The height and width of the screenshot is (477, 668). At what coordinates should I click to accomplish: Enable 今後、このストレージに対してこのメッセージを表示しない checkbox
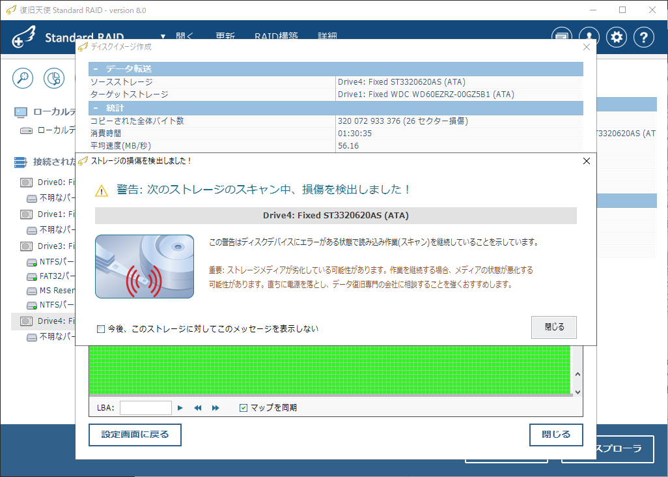tap(101, 329)
